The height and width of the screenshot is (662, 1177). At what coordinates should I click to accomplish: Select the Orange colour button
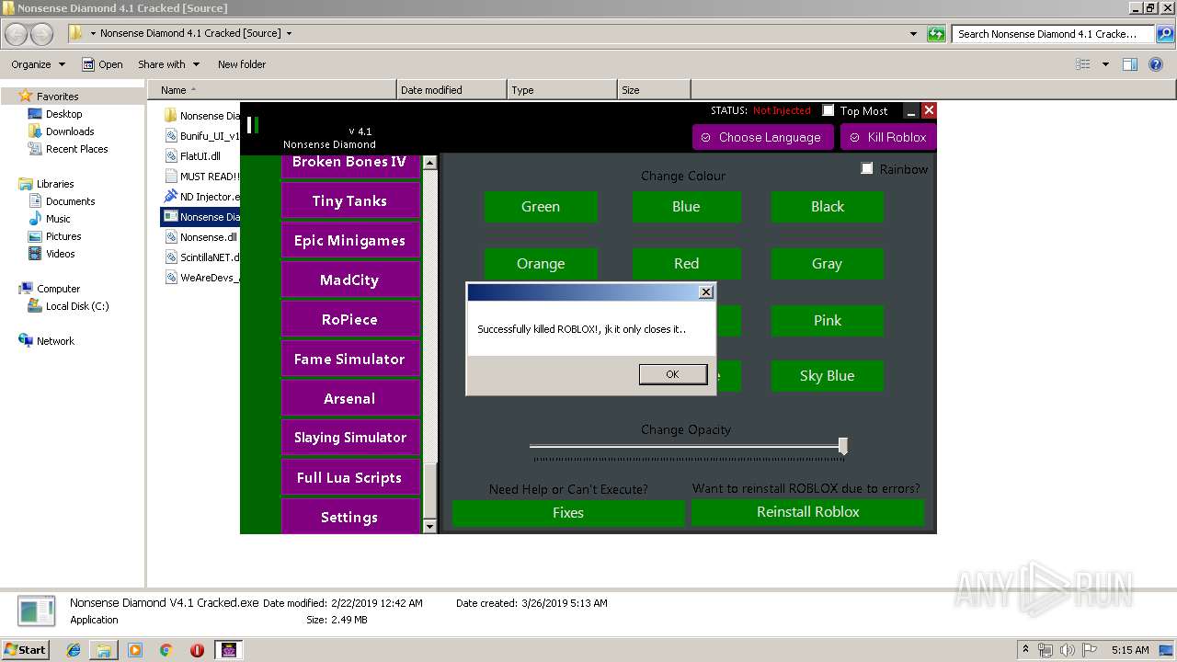point(541,264)
